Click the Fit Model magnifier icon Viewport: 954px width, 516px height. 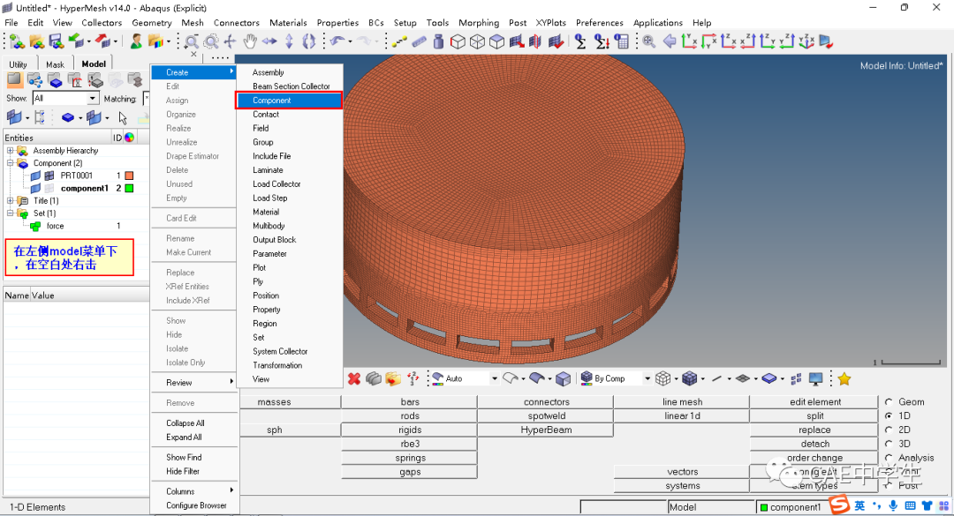[x=648, y=41]
